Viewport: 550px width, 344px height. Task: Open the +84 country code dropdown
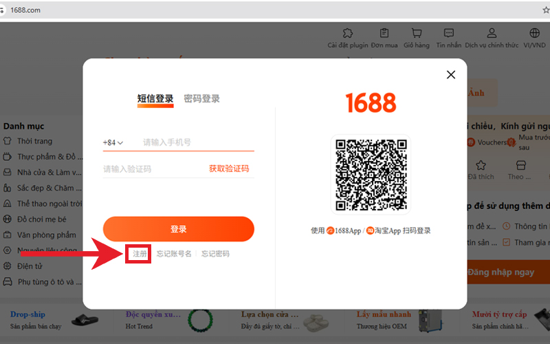click(x=113, y=143)
